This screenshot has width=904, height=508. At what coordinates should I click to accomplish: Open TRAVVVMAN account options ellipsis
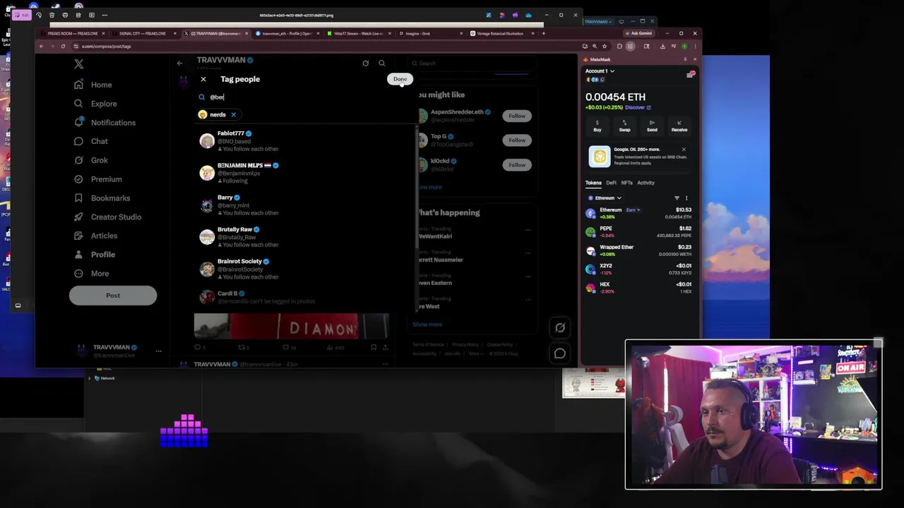tap(158, 351)
